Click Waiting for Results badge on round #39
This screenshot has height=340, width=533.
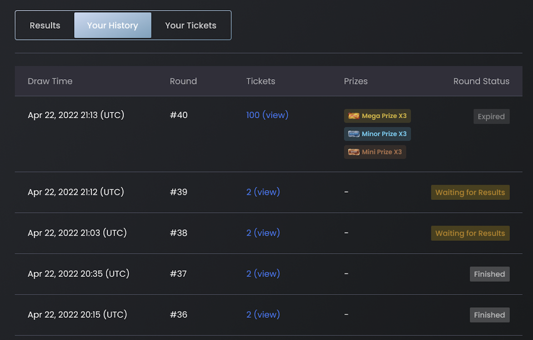coord(470,192)
